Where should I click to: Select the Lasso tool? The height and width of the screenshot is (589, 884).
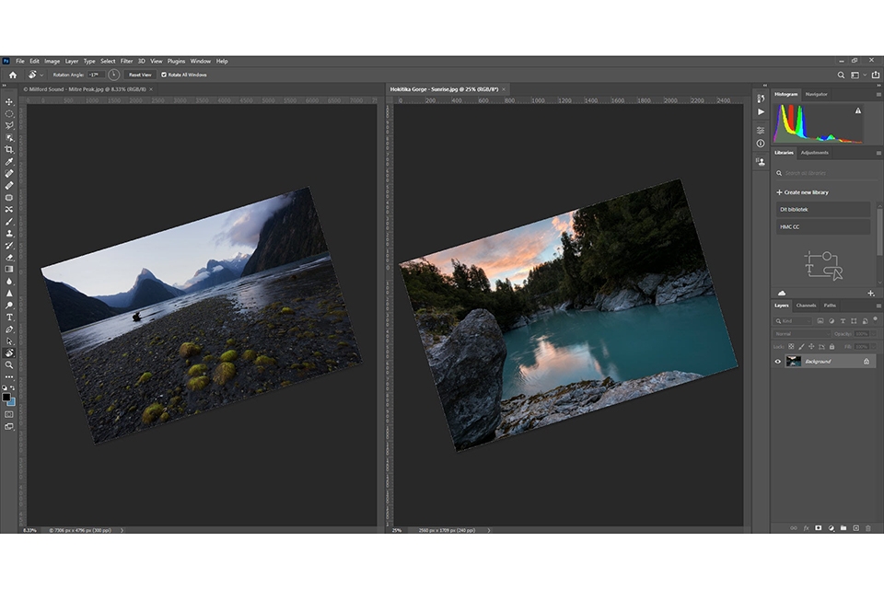coord(9,123)
